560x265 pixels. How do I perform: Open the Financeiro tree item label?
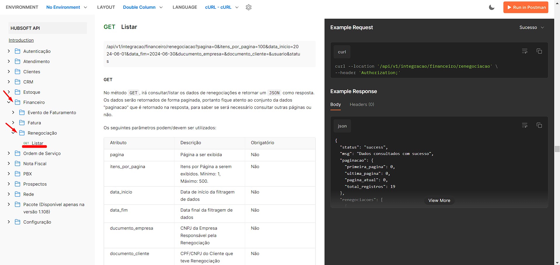(34, 102)
